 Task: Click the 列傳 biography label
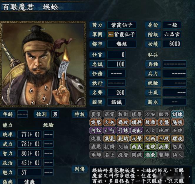[80, 169]
